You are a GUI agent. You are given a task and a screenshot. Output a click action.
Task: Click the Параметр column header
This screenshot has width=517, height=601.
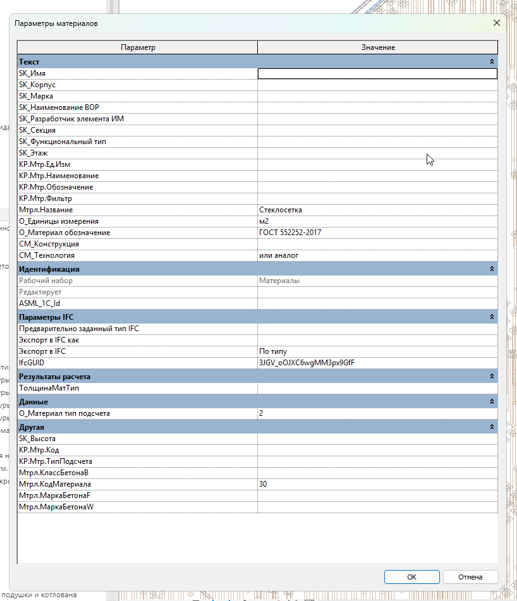(138, 47)
